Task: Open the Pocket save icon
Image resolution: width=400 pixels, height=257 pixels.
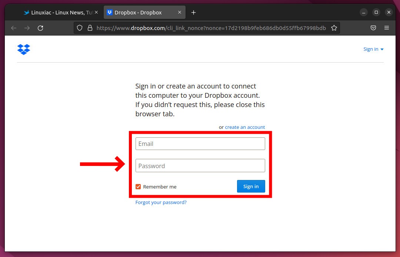Action: 373,28
